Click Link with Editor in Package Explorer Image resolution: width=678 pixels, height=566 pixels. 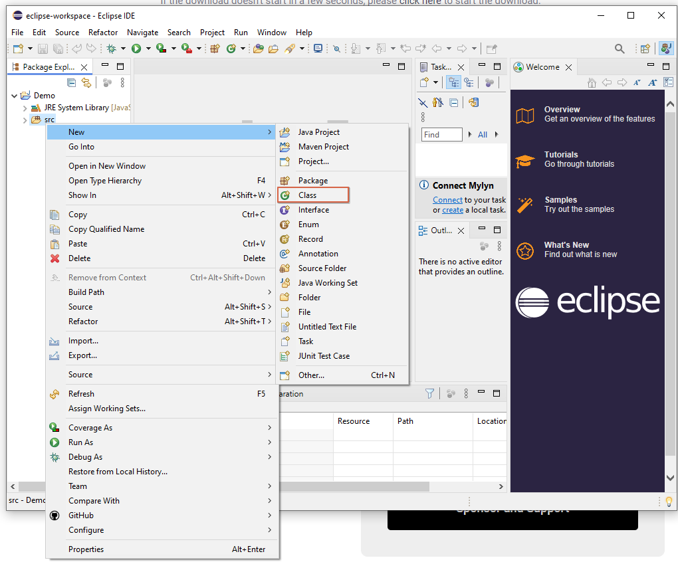(86, 82)
